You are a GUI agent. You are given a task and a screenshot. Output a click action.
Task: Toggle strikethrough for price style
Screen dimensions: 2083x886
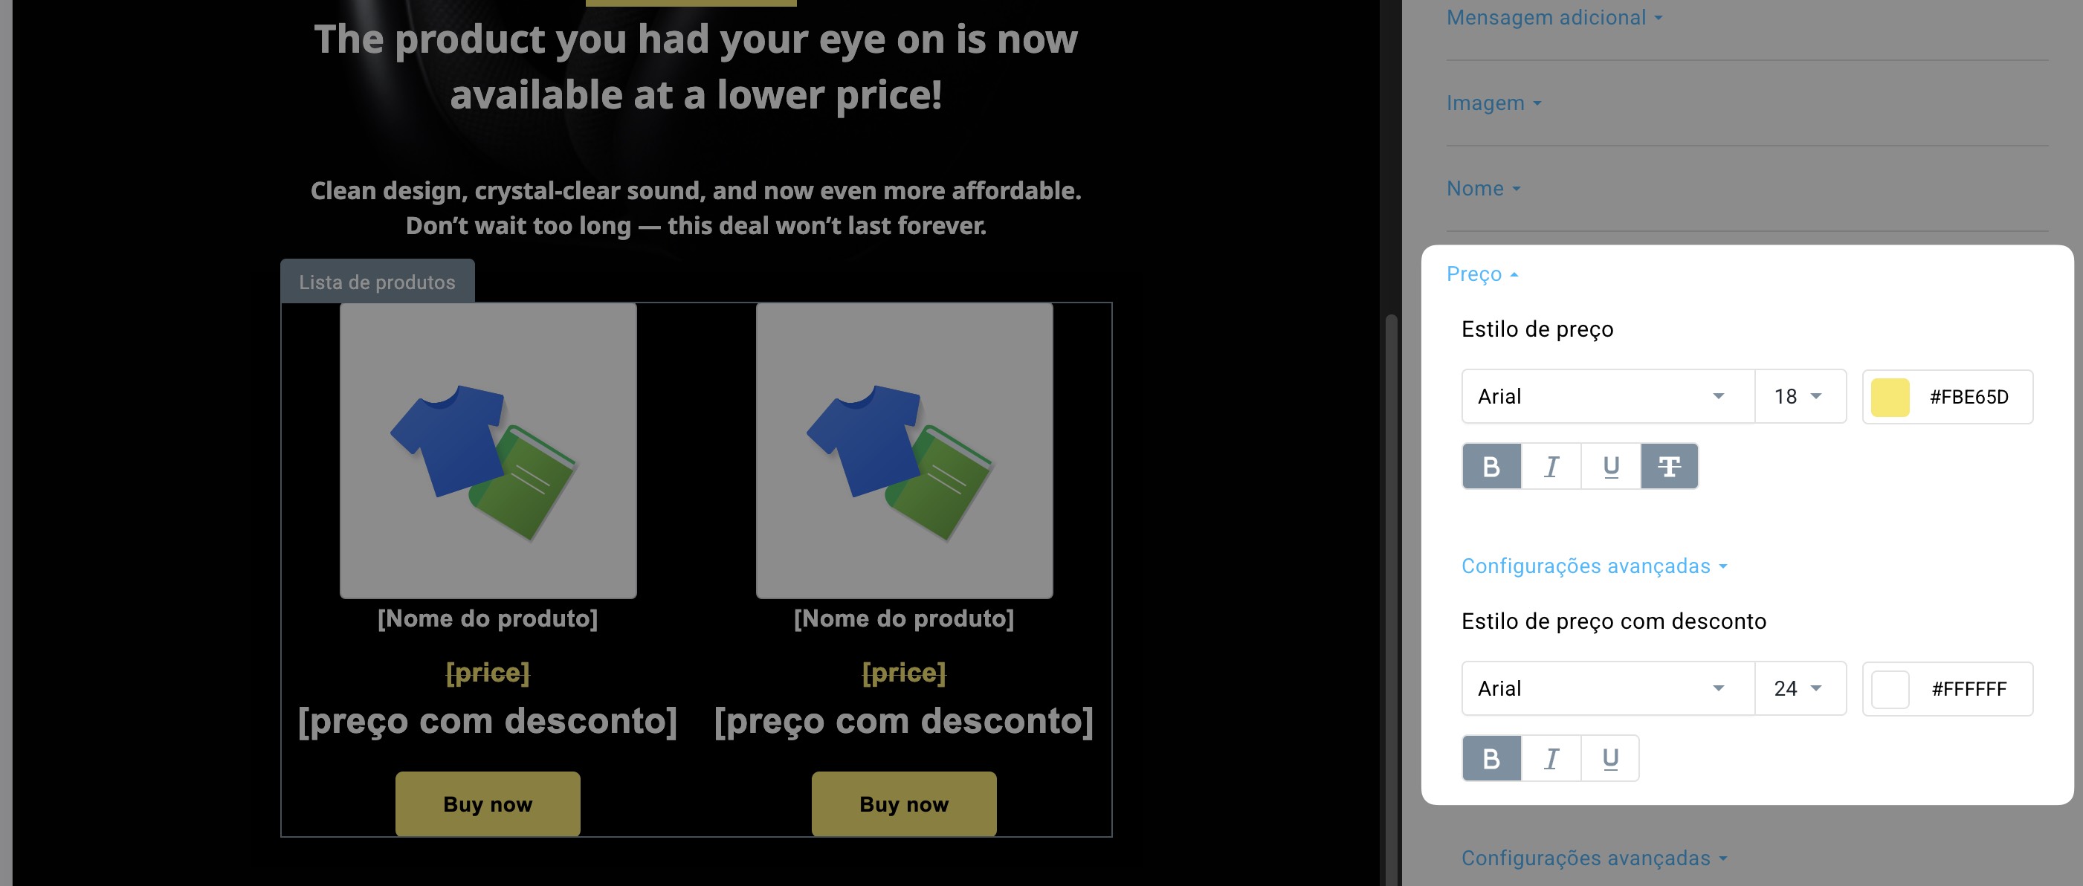coord(1669,467)
